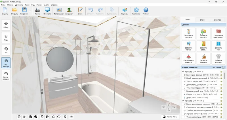Switch to 3D view mode
This screenshot has width=227, height=120.
click(x=6, y=50)
